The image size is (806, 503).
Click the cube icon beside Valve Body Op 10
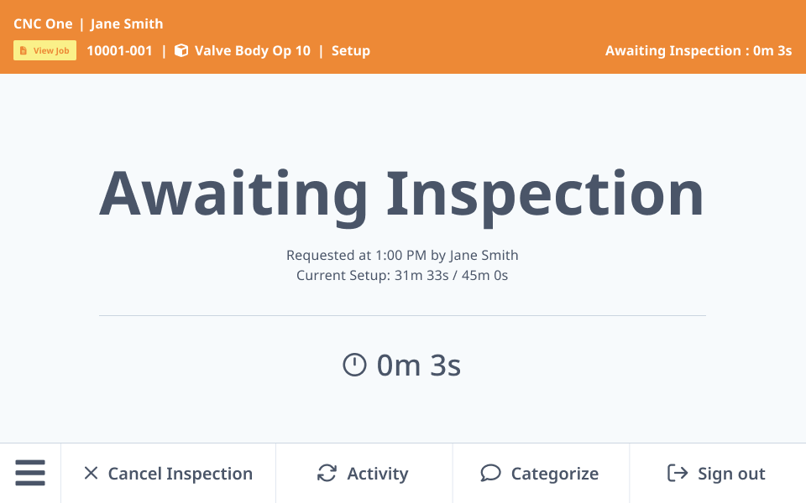tap(181, 50)
